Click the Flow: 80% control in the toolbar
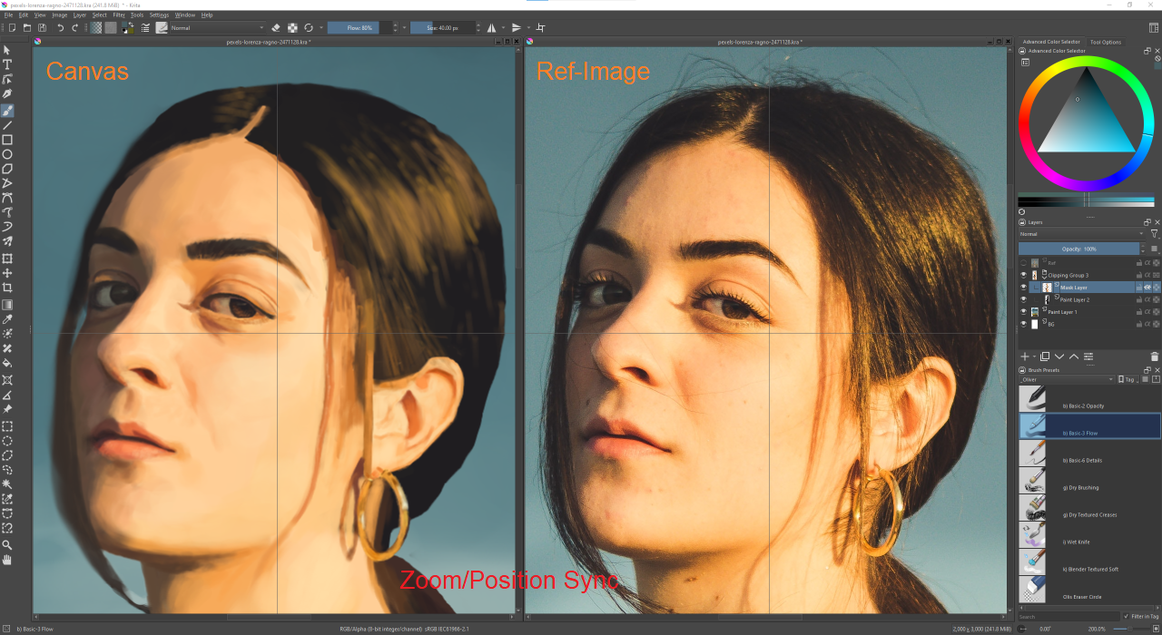Image resolution: width=1162 pixels, height=635 pixels. (359, 27)
